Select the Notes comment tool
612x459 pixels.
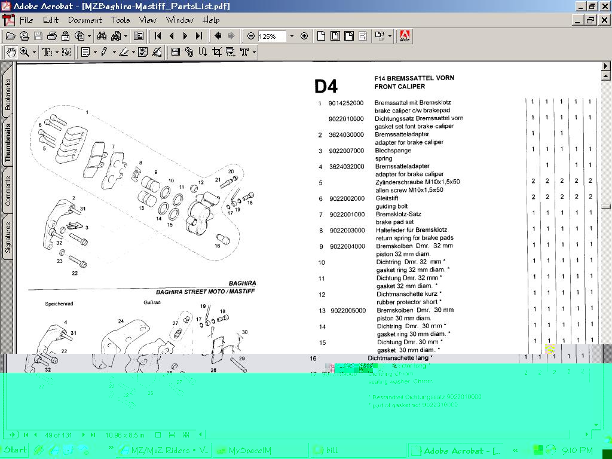tap(85, 52)
